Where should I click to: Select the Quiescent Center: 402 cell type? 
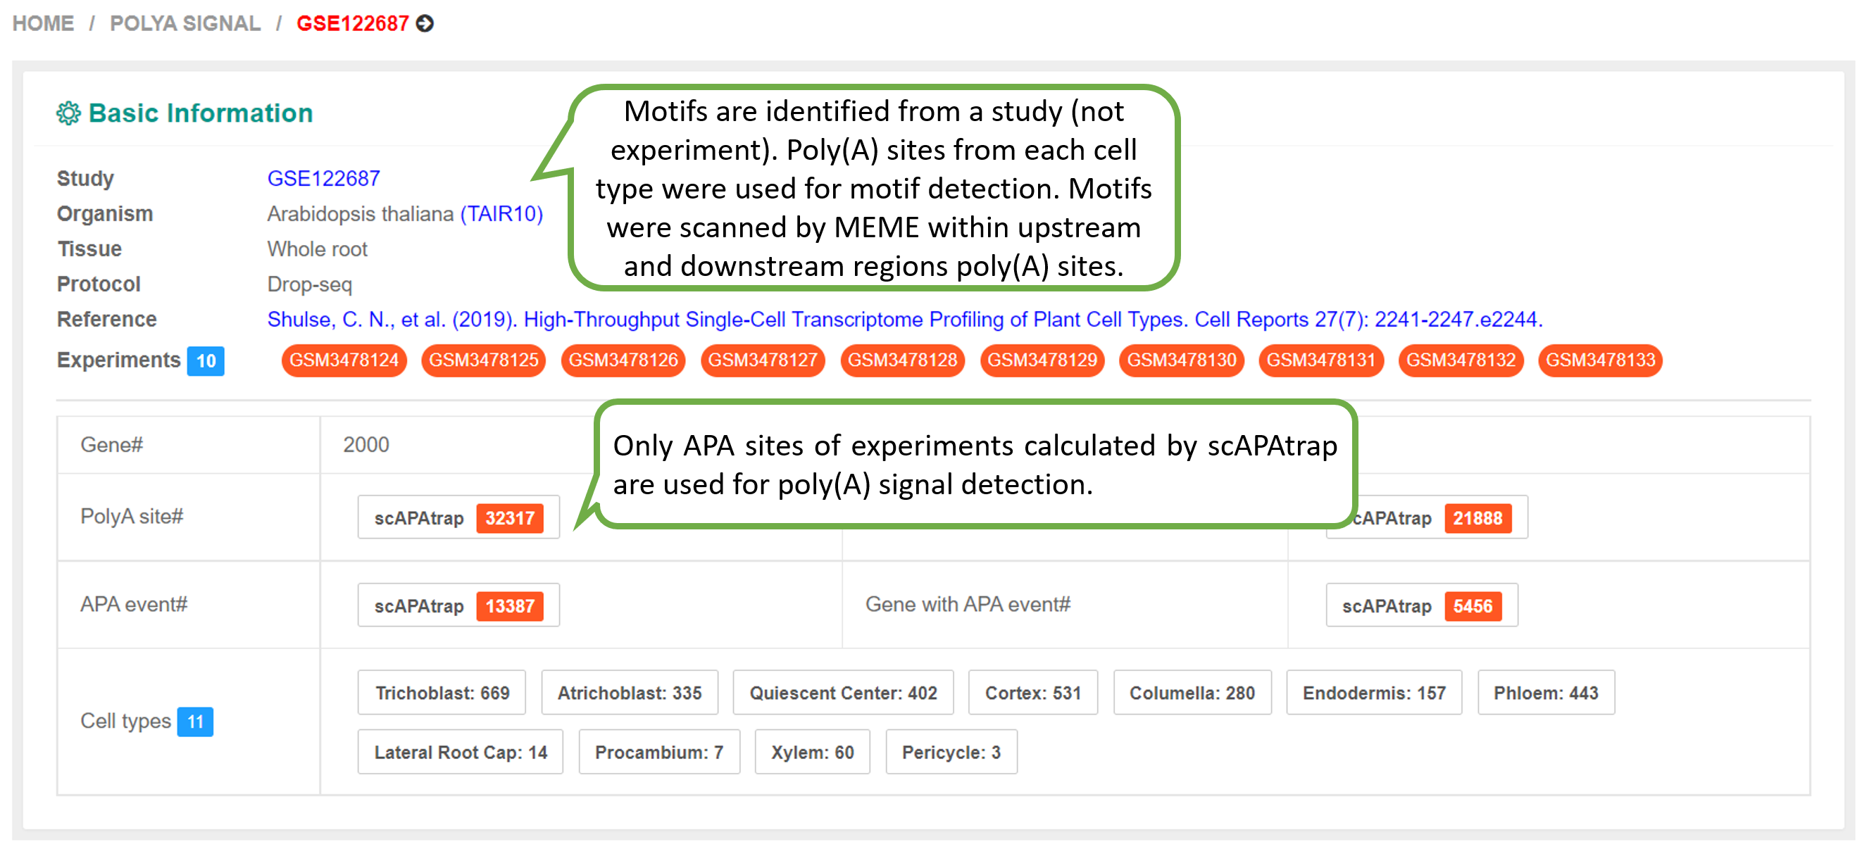(x=843, y=693)
